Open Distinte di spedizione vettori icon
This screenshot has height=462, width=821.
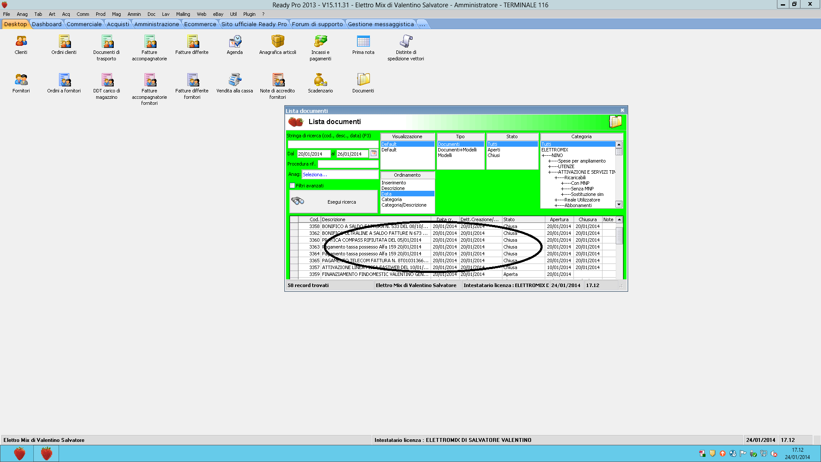406,48
